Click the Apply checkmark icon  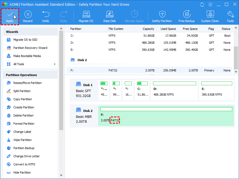(x=10, y=14)
